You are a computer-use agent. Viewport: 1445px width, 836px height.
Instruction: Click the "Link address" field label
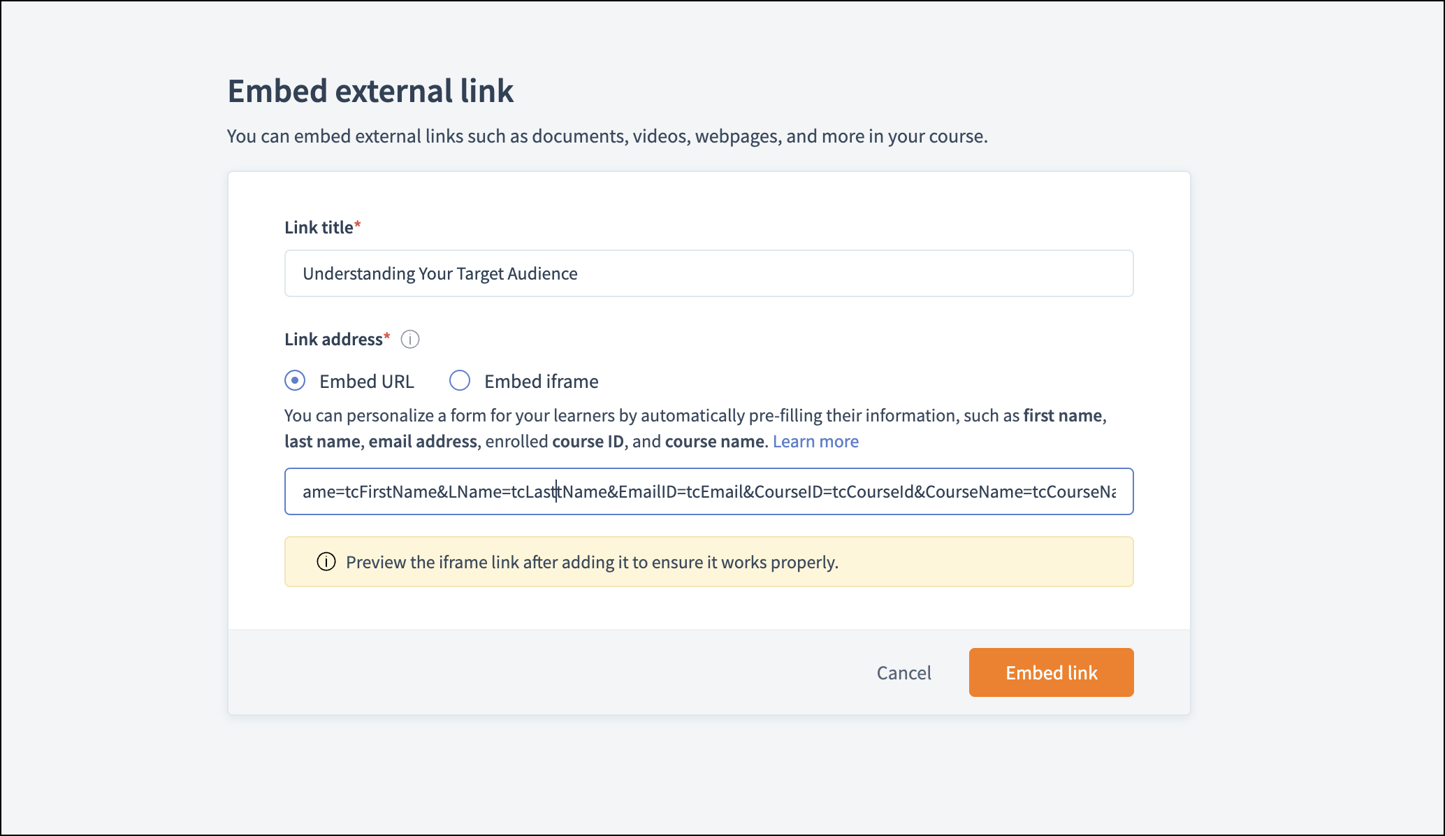click(x=333, y=340)
